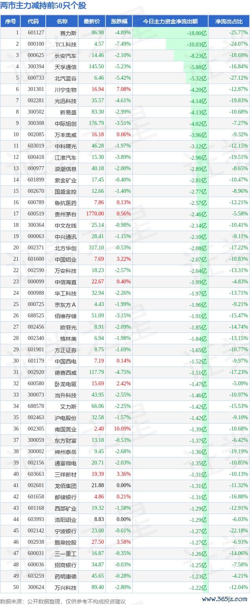Click stock name 中兴通讯
Image resolution: width=250 pixels, height=605 pixels.
(x=66, y=237)
